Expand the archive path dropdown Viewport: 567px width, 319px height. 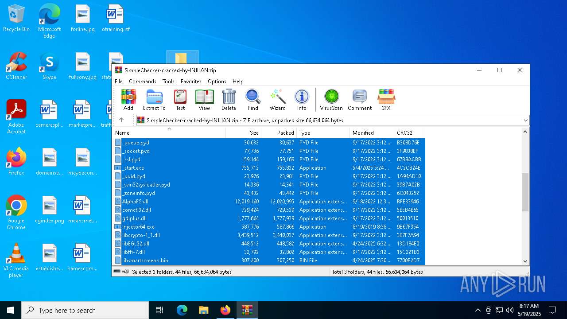tap(525, 120)
